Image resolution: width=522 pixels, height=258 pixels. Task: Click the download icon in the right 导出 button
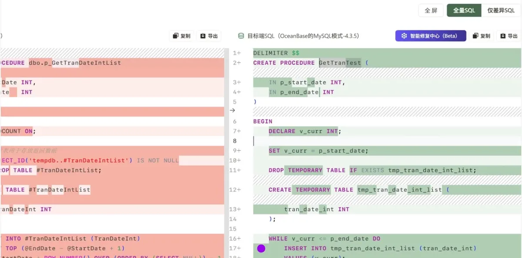pos(503,36)
